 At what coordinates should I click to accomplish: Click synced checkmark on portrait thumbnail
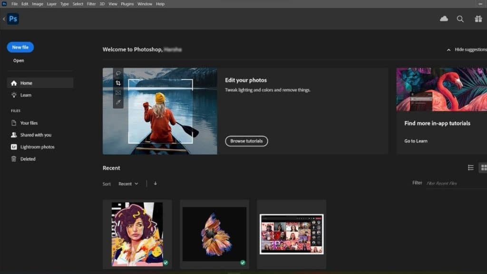pyautogui.click(x=166, y=263)
